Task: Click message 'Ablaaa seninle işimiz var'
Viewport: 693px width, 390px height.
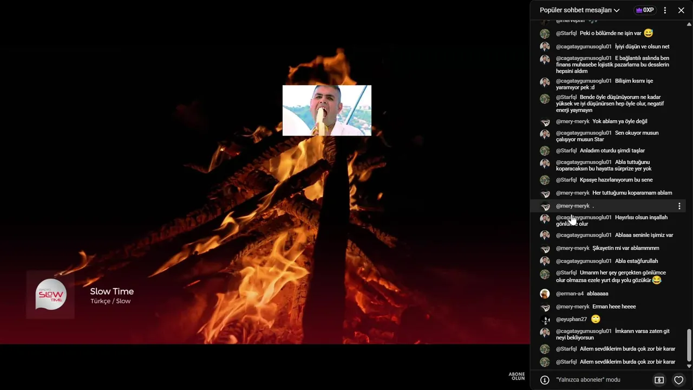Action: coord(644,235)
